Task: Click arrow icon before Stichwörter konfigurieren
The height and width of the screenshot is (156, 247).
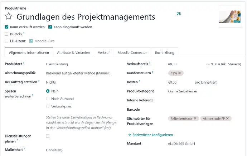Action: click(129, 135)
